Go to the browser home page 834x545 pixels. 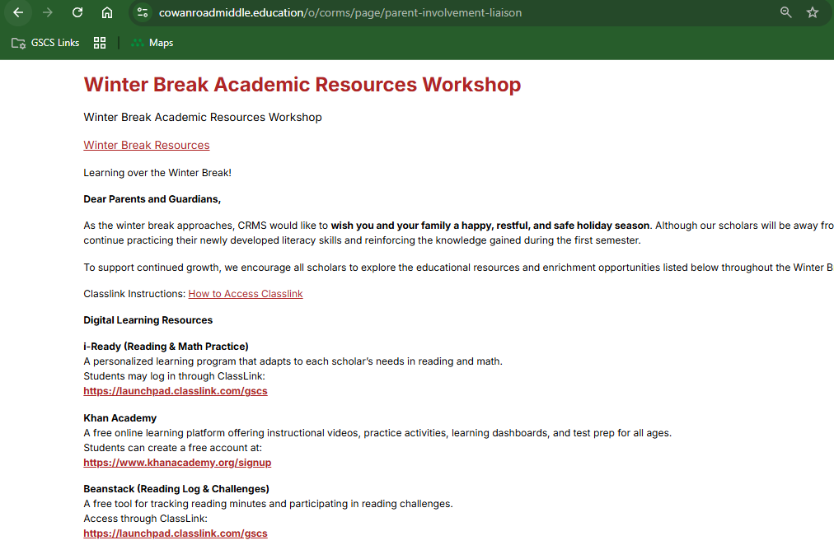click(107, 12)
